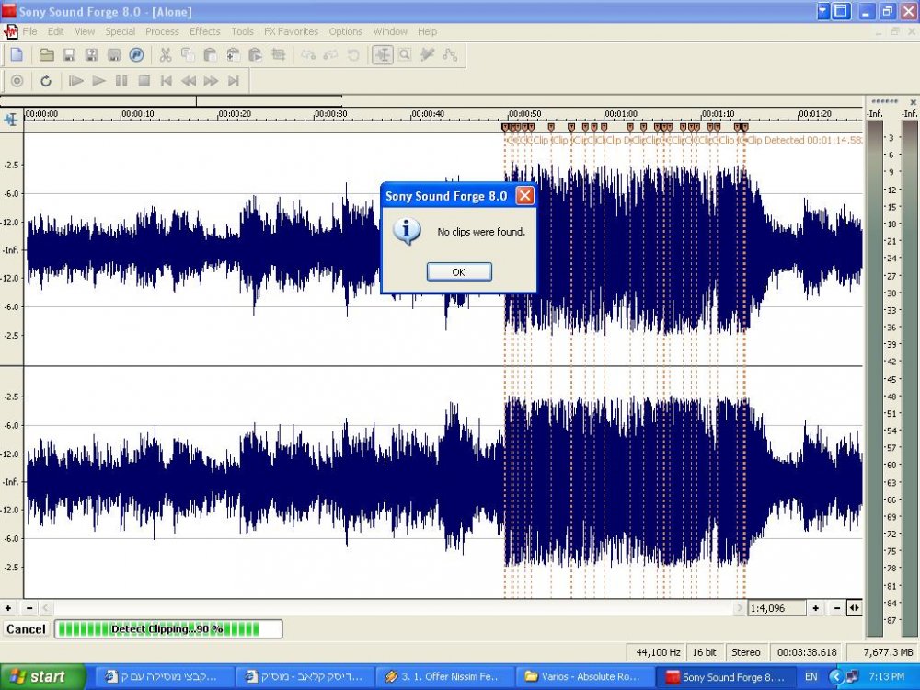Close the Sony Sound Forge 8.0 message dialog
This screenshot has height=690, width=920.
coord(525,195)
